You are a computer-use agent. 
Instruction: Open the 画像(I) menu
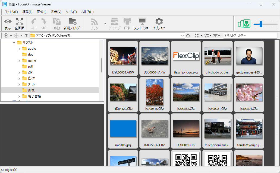pos(42,12)
